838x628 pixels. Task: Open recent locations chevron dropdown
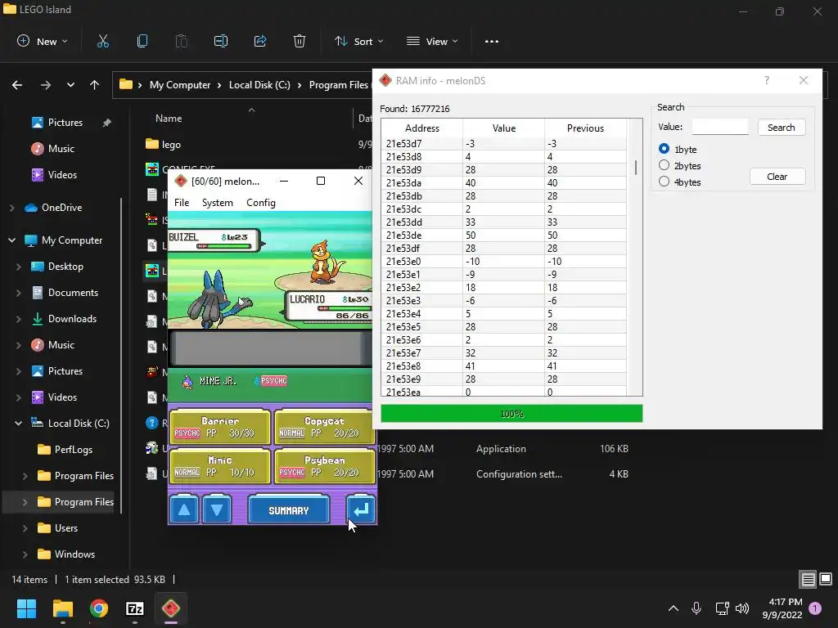[70, 85]
